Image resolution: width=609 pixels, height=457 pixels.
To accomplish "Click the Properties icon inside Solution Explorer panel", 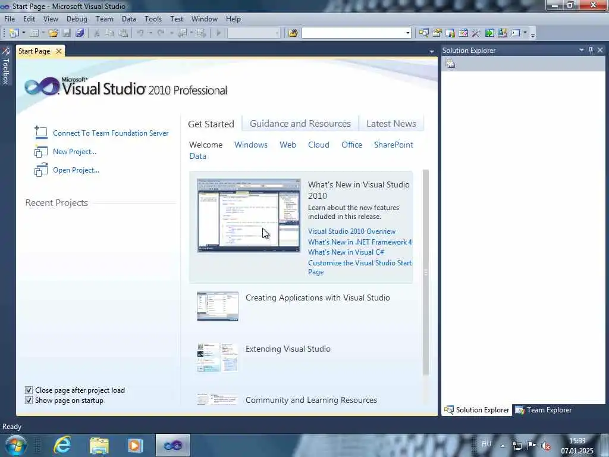I will click(x=450, y=64).
